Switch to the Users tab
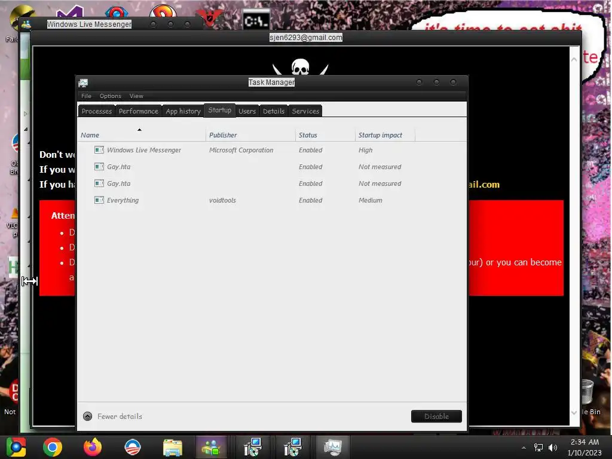 pyautogui.click(x=247, y=111)
